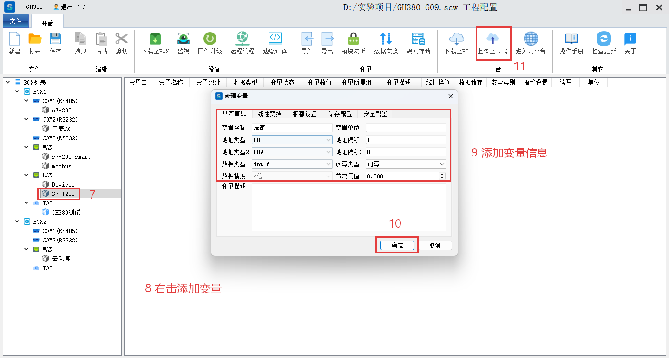Viewport: 669px width, 358px height.
Task: Select the 开始 ribbon tab
Action: tap(47, 22)
